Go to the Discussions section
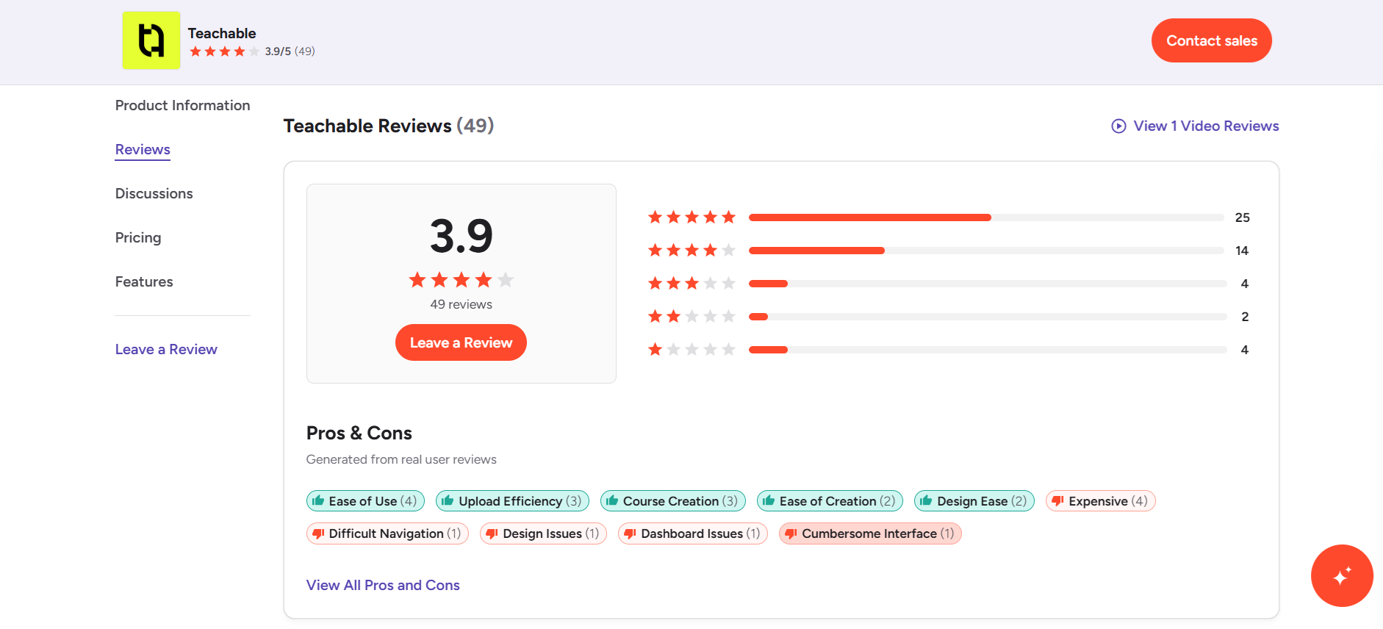Image resolution: width=1383 pixels, height=629 pixels. point(154,194)
